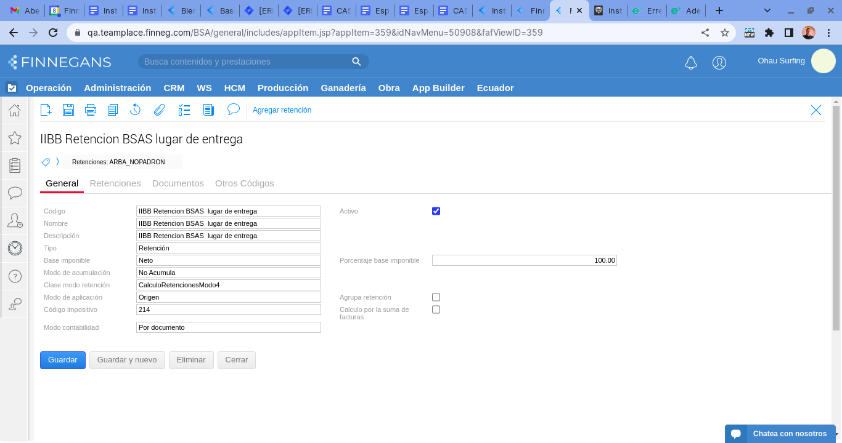Open the Tipo field showing Retención

click(x=228, y=248)
